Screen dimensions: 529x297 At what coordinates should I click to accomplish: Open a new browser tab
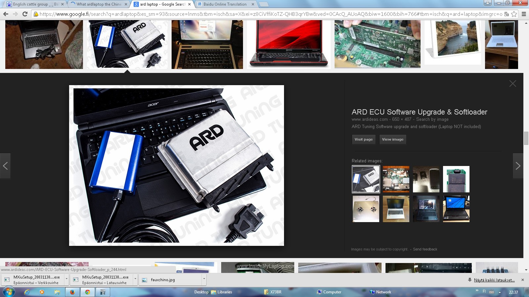pos(264,4)
